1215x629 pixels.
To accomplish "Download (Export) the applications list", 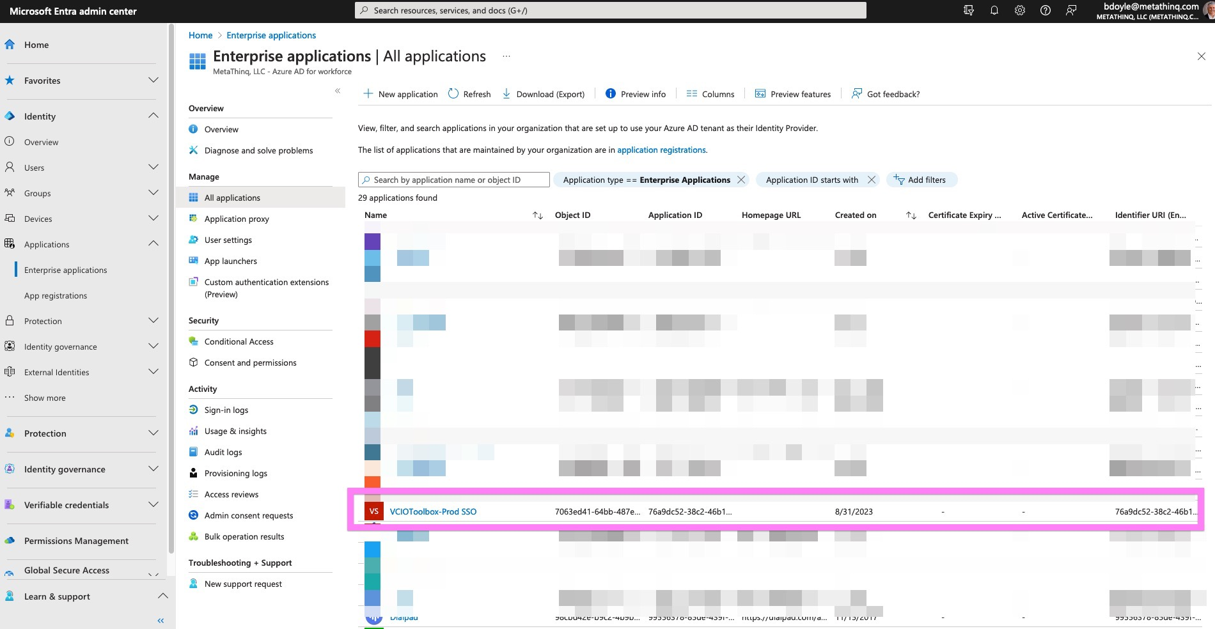I will click(544, 94).
